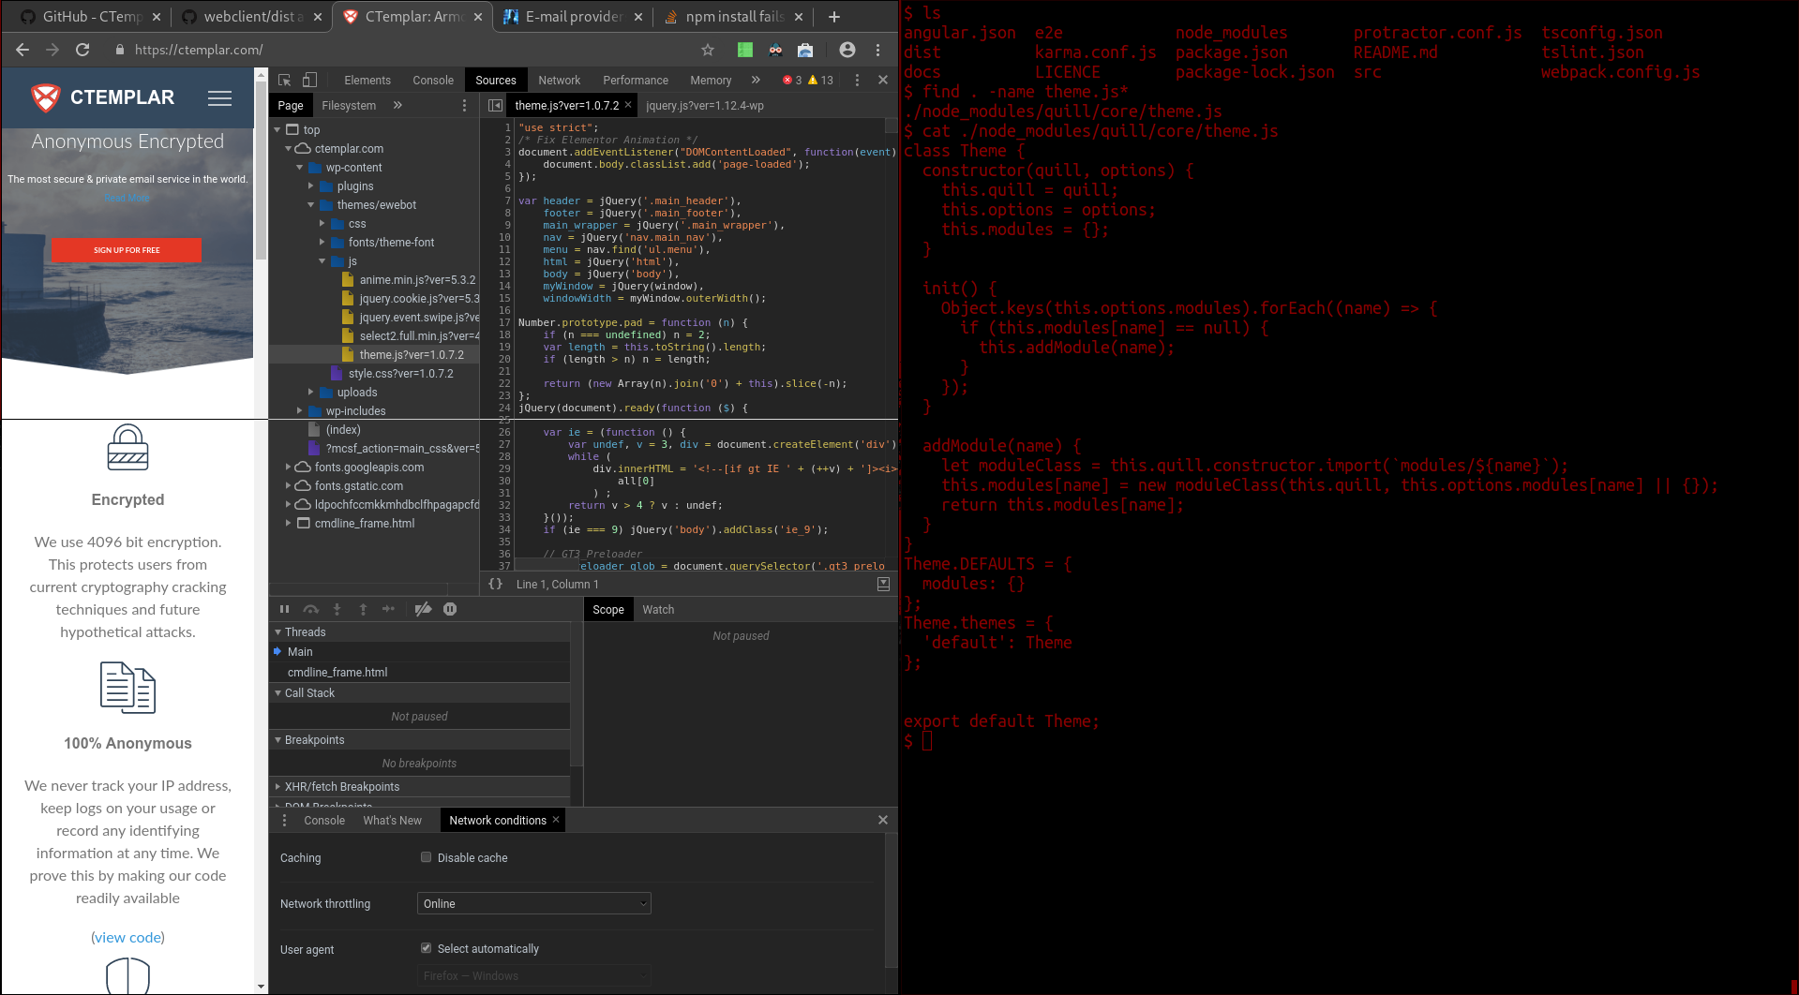This screenshot has width=1799, height=995.
Task: Follow the view code link
Action: (127, 937)
